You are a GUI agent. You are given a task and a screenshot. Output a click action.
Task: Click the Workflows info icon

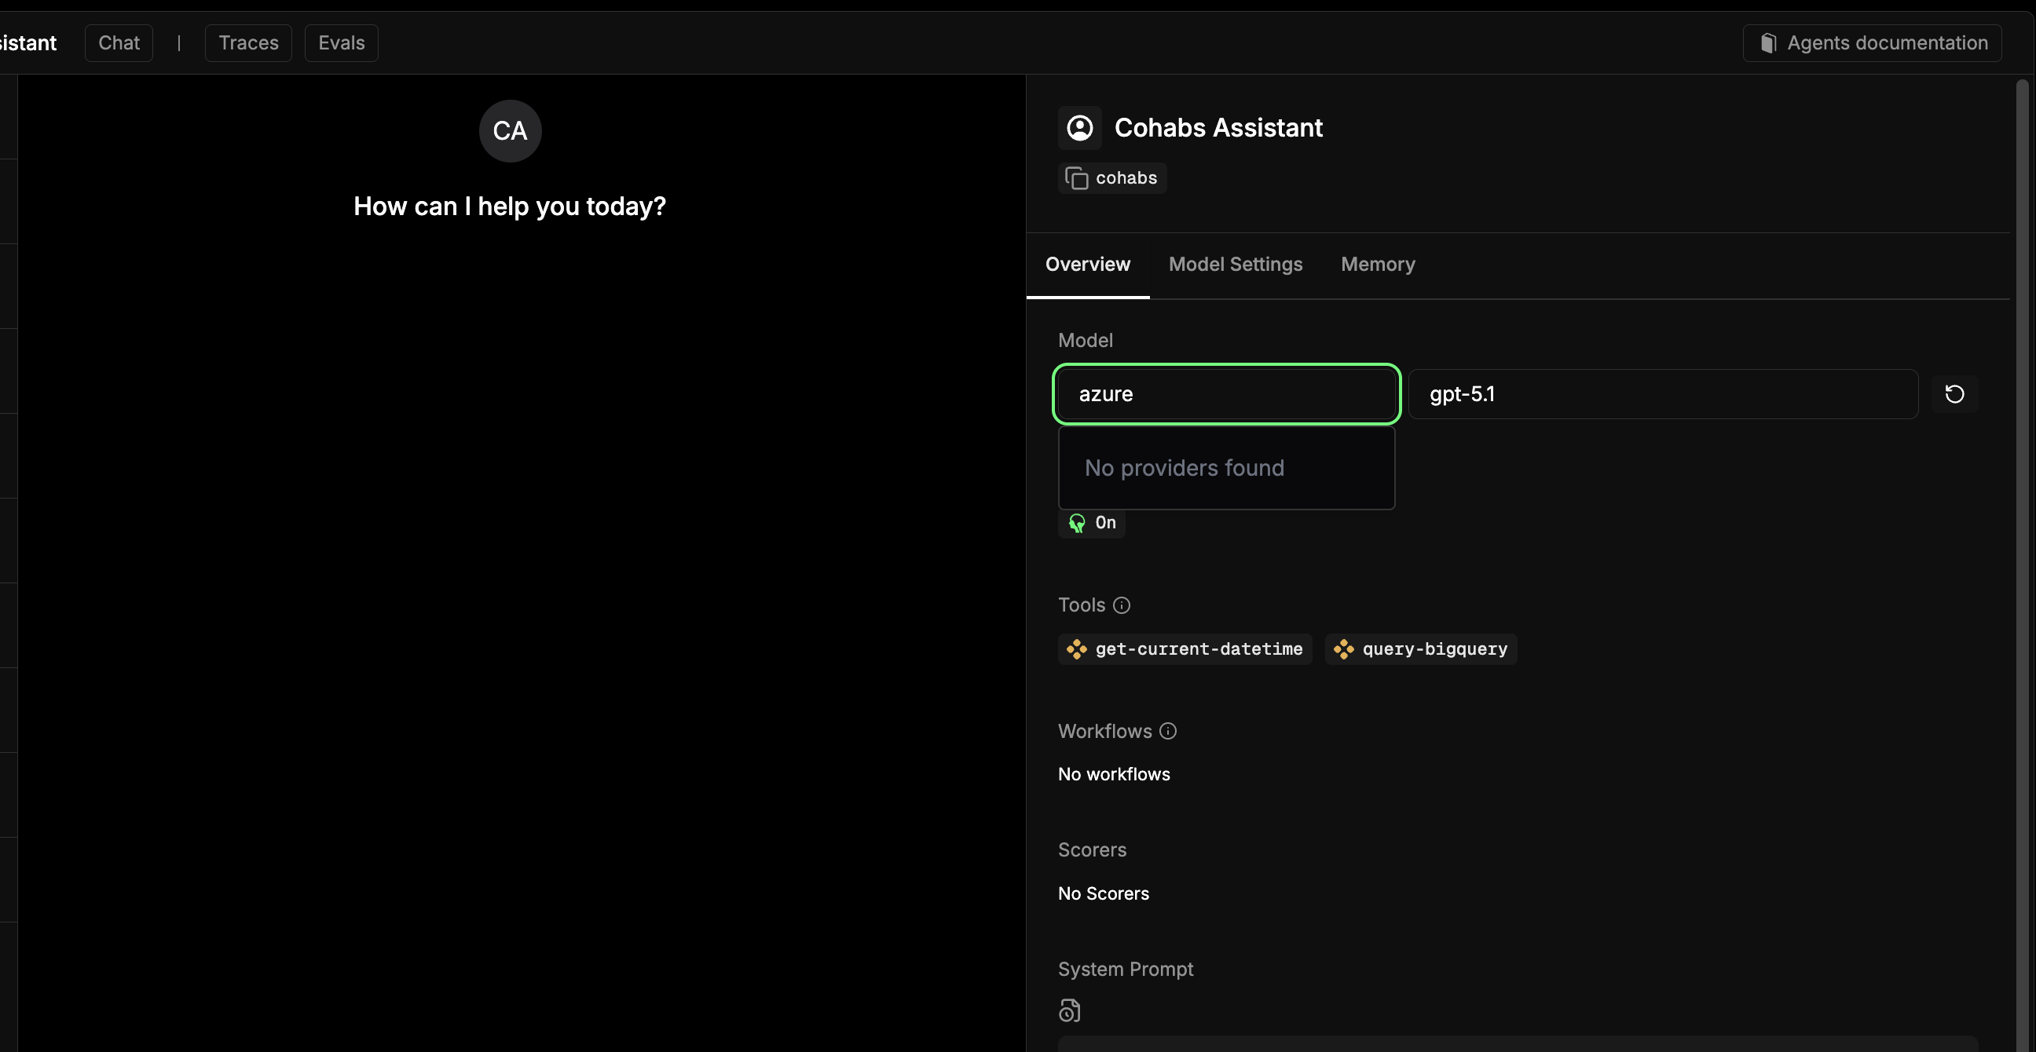1168,732
